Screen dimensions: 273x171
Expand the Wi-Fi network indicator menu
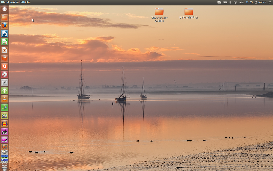click(x=235, y=2)
